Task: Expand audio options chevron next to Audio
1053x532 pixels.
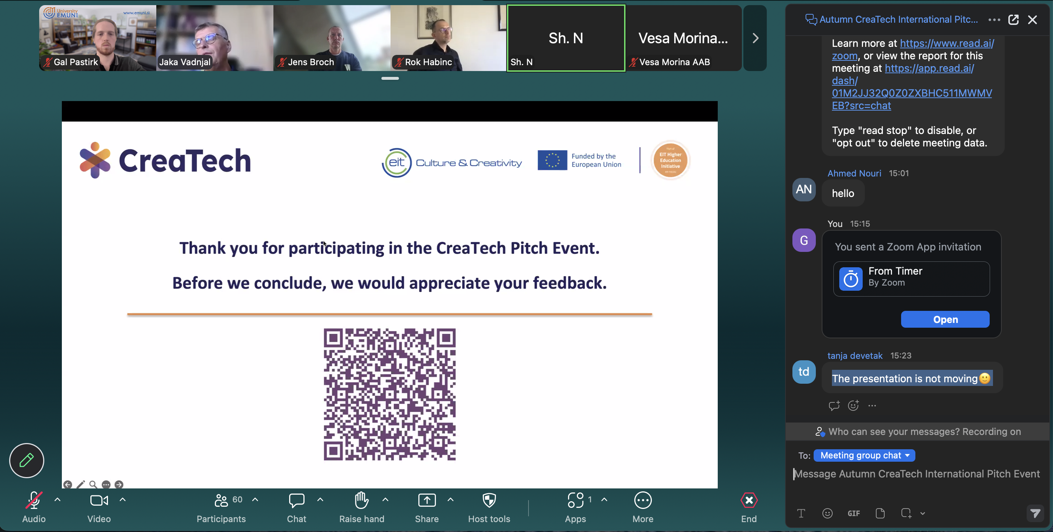Action: (x=57, y=500)
